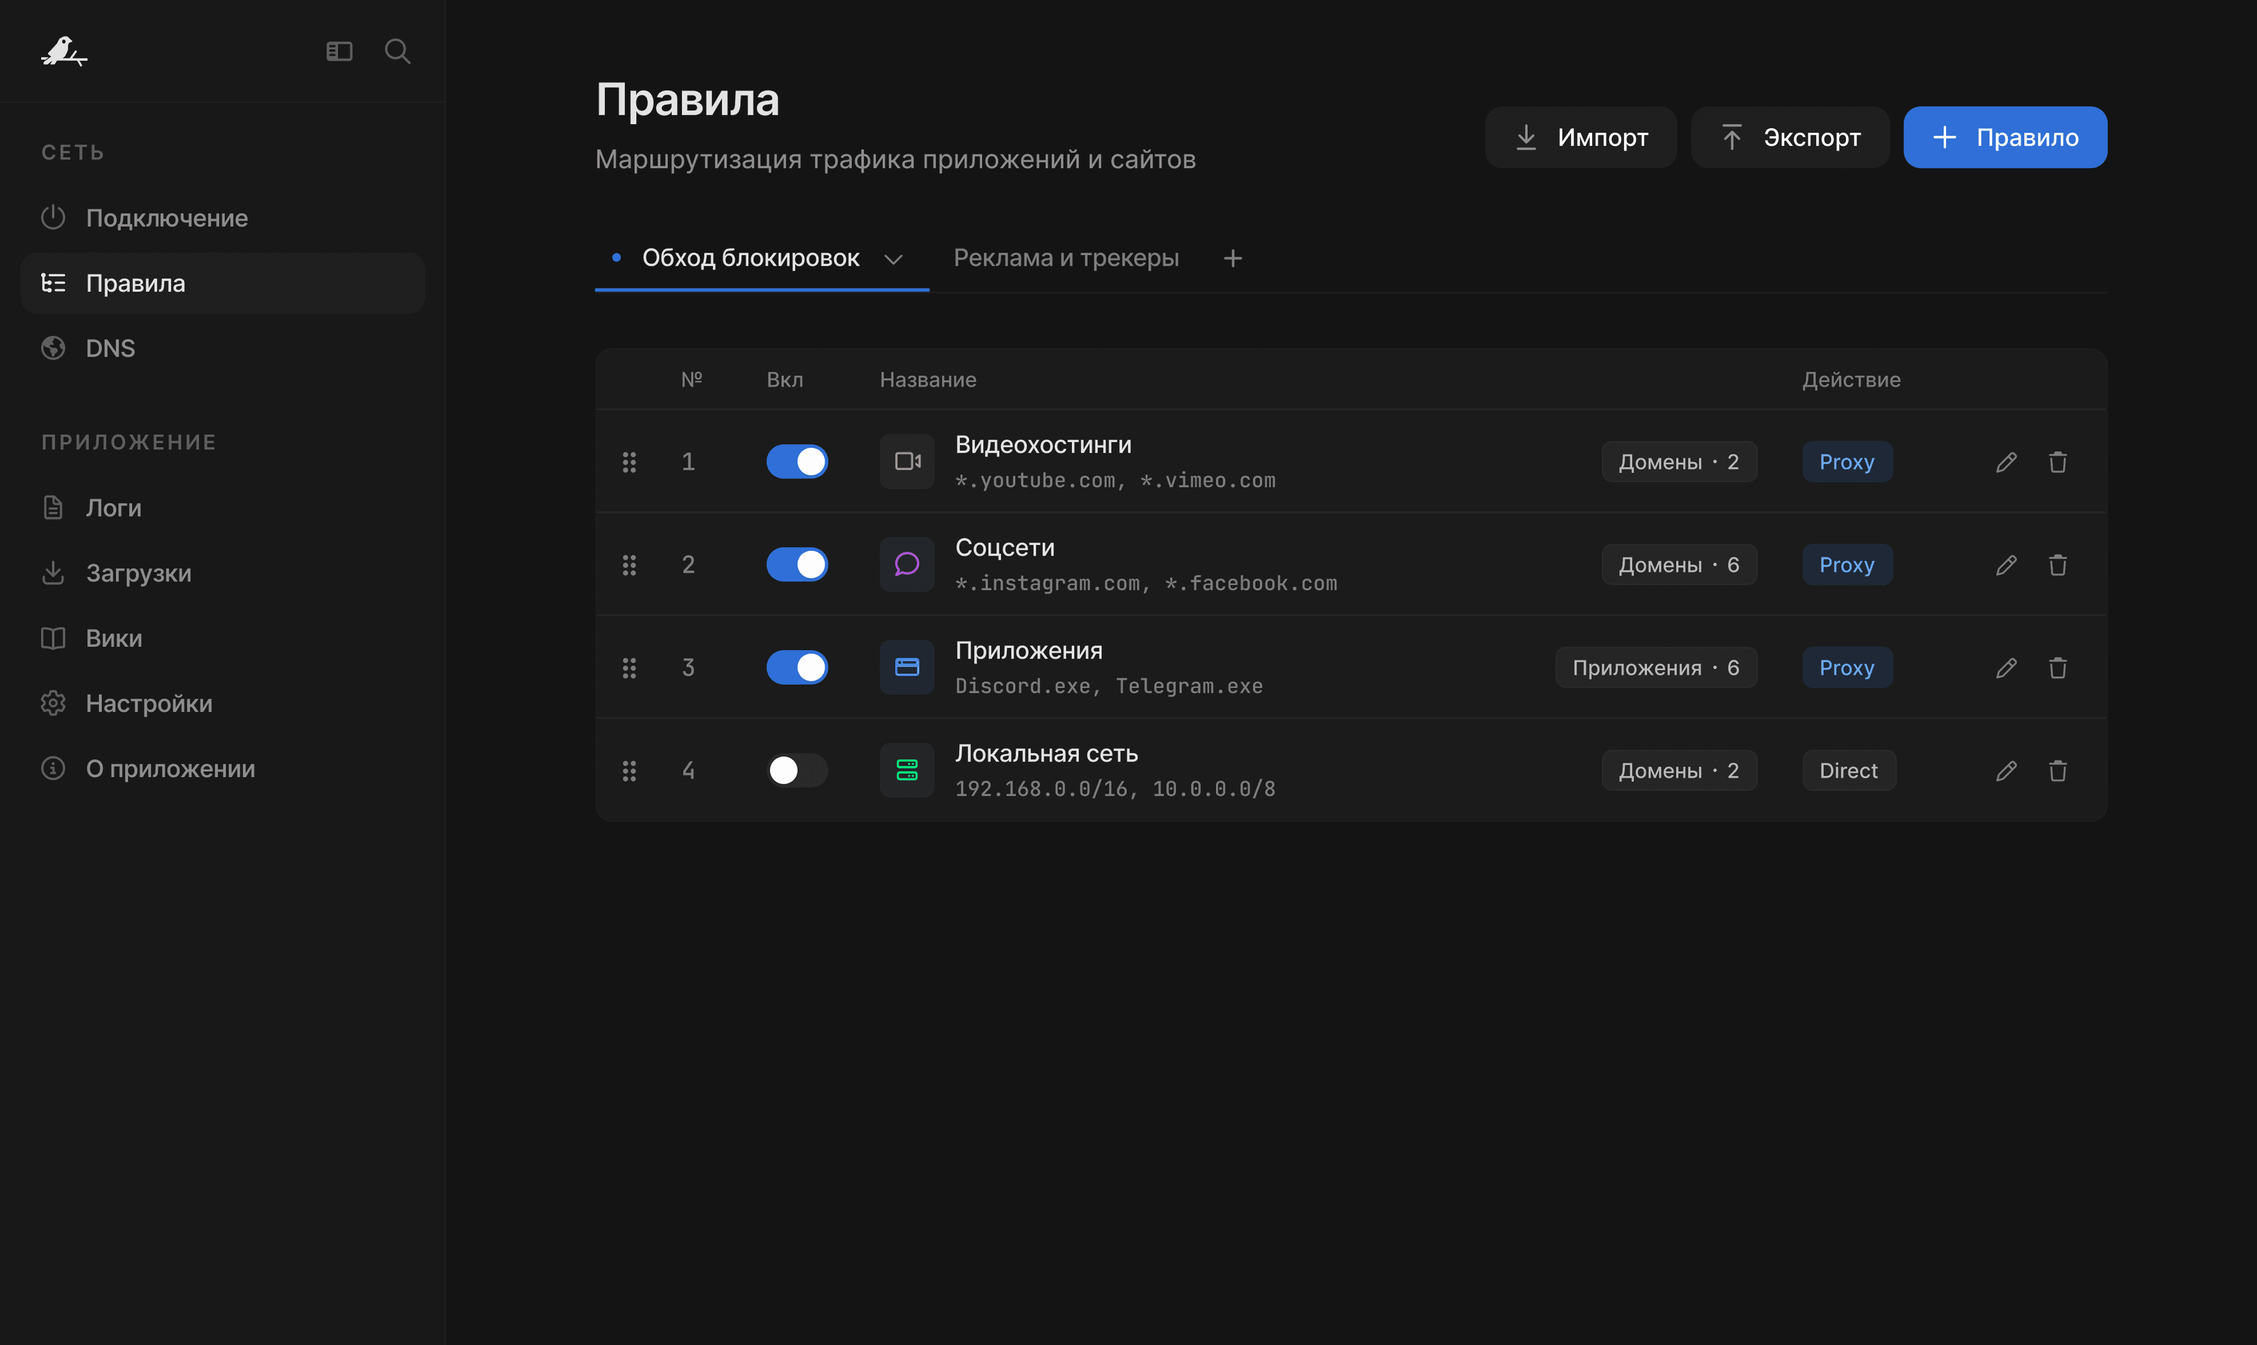The image size is (2257, 1345).
Task: Click the Proxy badge of Соцсети
Action: tap(1847, 565)
